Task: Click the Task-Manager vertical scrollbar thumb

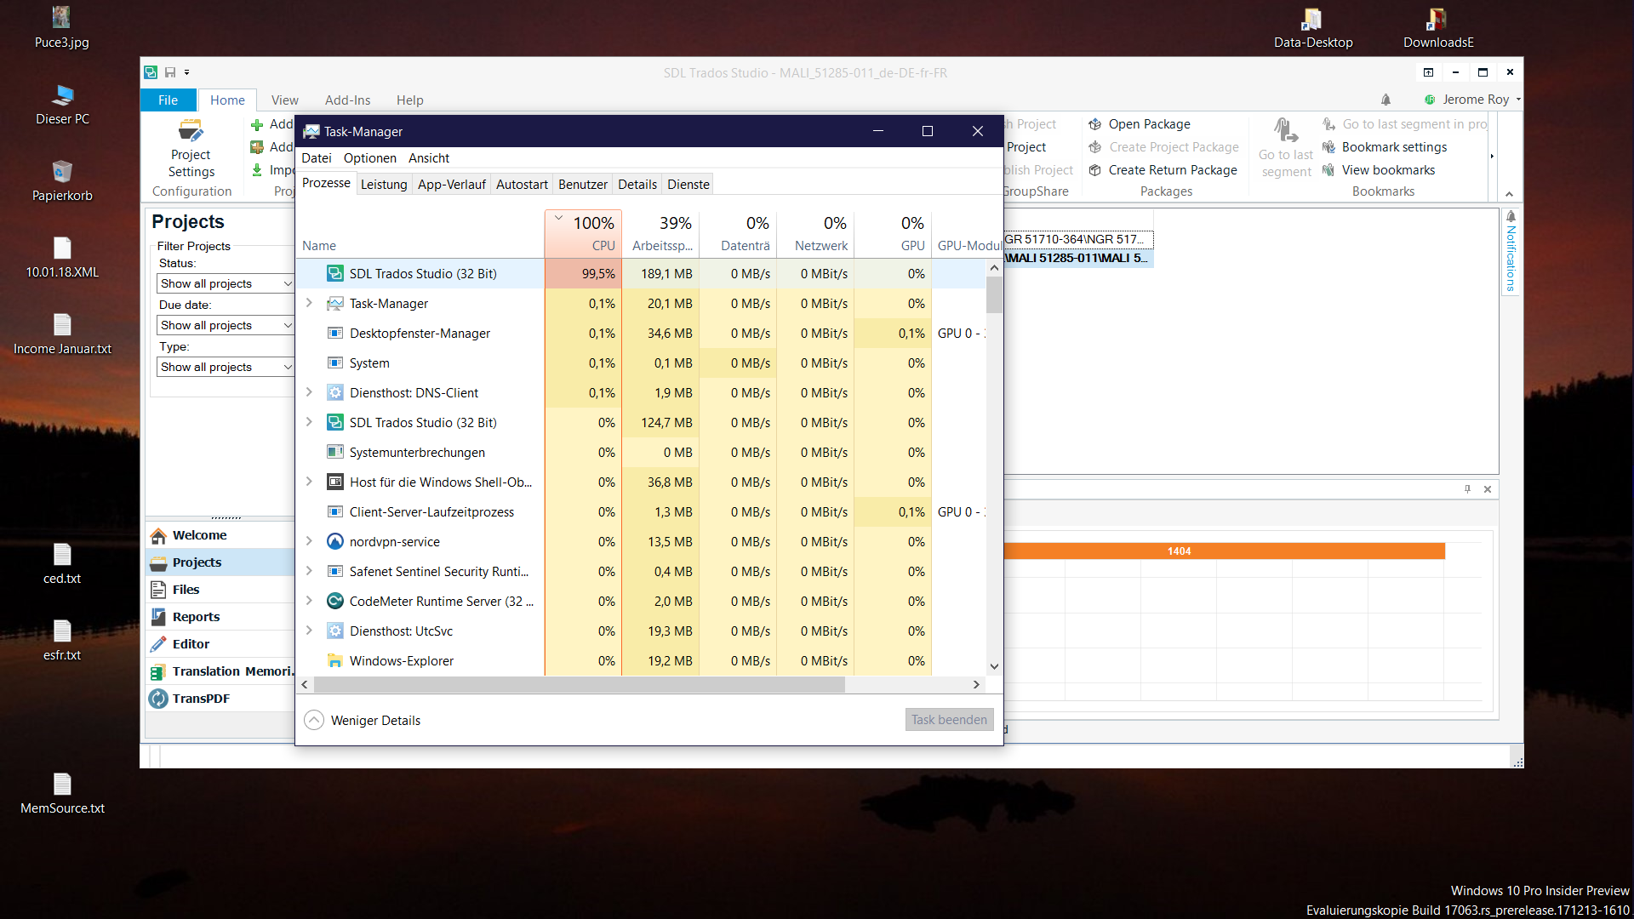Action: 994,295
